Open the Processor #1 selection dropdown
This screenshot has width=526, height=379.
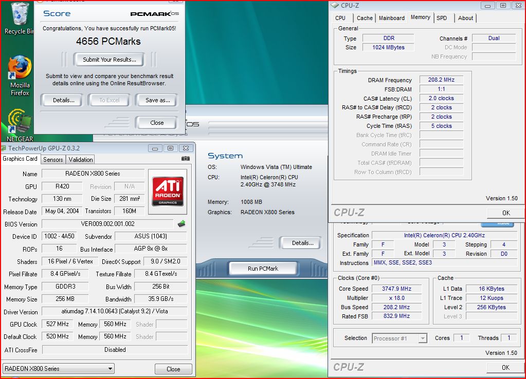point(400,338)
